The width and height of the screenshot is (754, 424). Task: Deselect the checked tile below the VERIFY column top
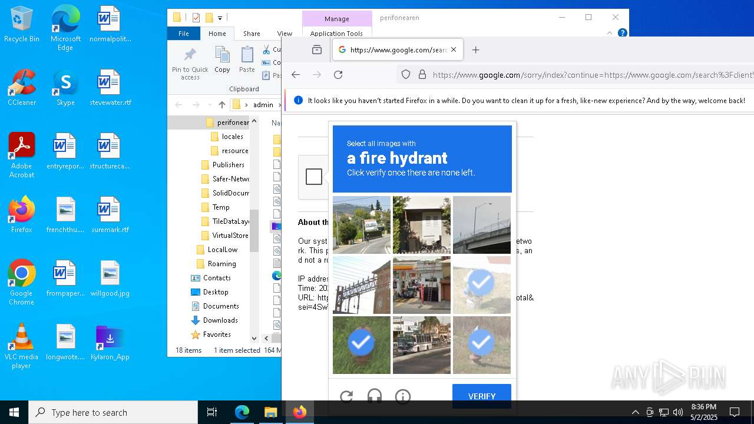482,345
